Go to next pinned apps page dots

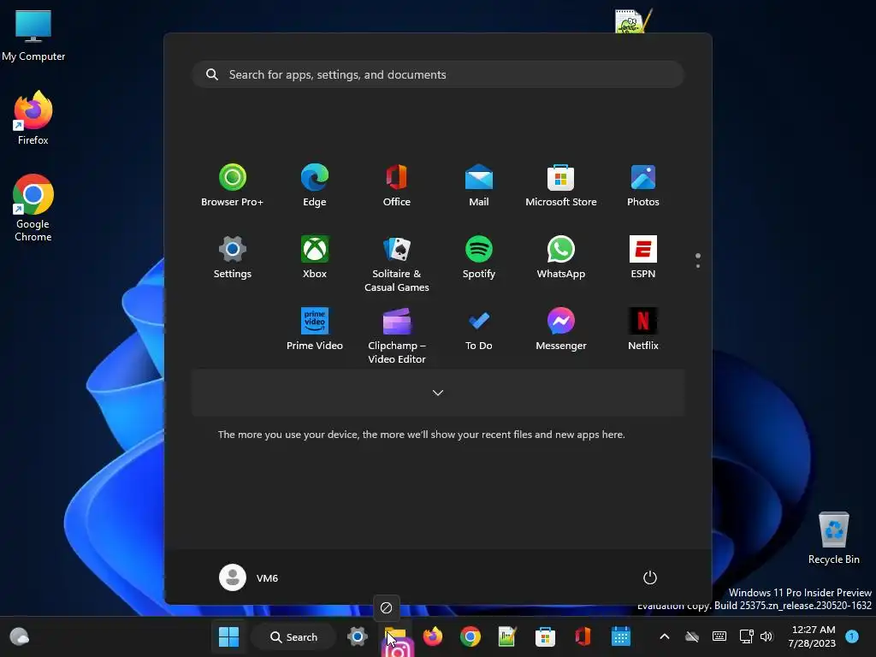(698, 261)
